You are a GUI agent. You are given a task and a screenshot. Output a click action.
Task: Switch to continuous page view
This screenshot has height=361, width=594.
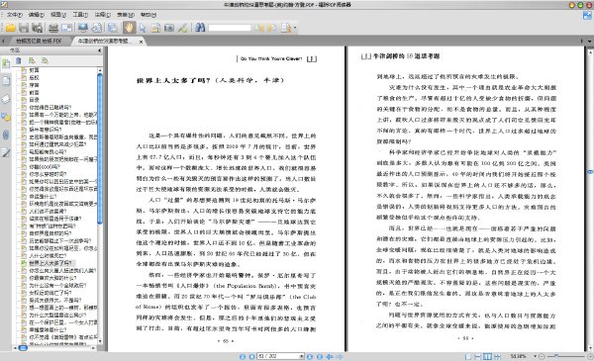(x=478, y=356)
